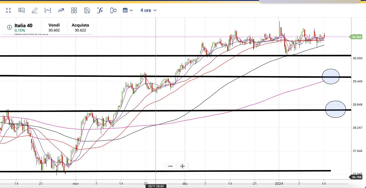Click the info icon beside Italia 40

click(9, 27)
